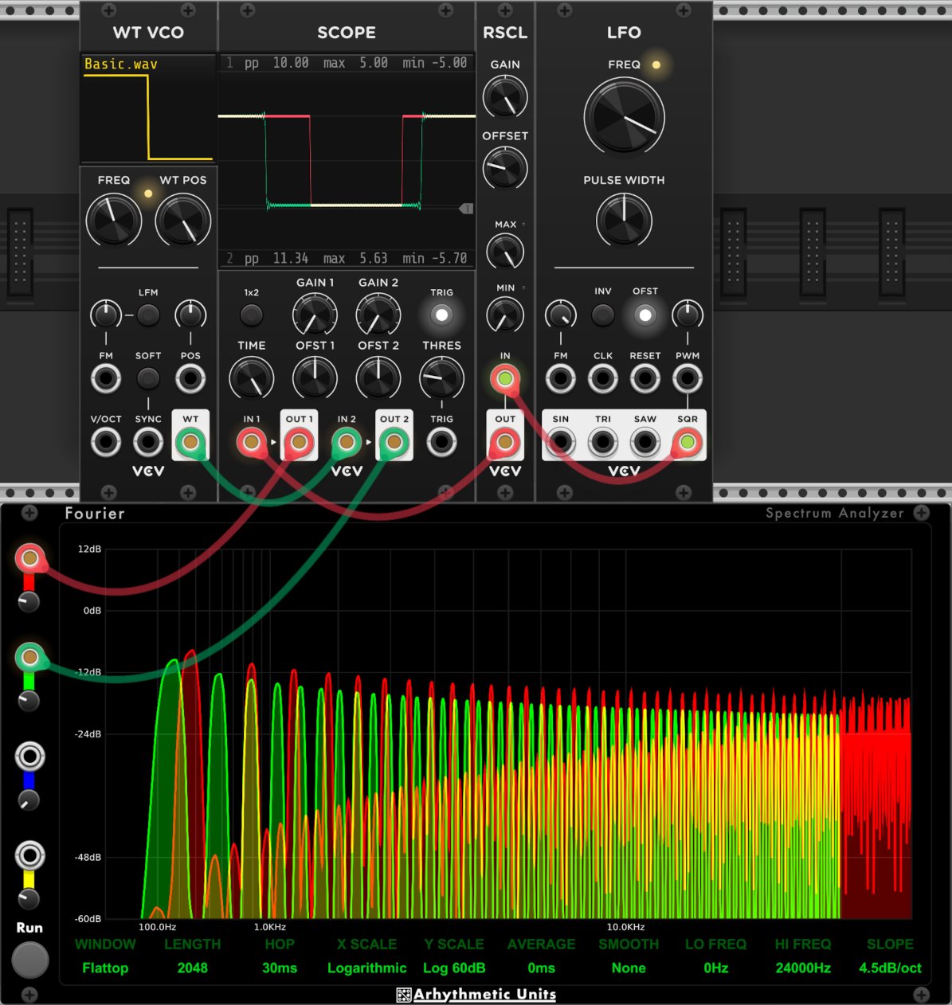Toggle the 1x2 button on Scope

click(252, 315)
